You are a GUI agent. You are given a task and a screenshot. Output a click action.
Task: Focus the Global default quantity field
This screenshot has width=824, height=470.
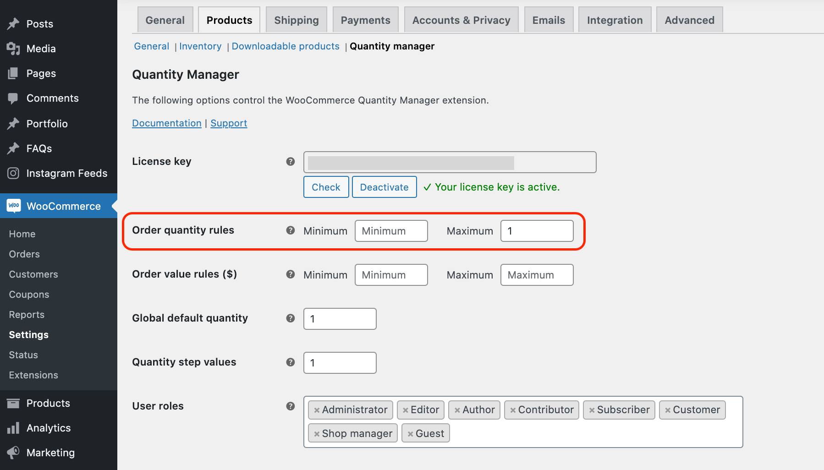pyautogui.click(x=340, y=319)
